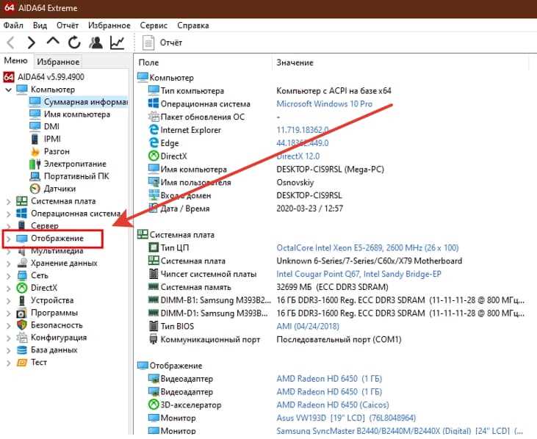Switch to the Избранное sidebar tab

point(58,62)
